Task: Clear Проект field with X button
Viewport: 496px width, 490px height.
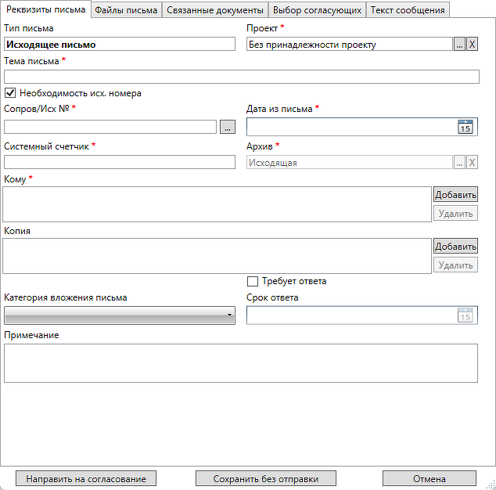Action: [472, 45]
